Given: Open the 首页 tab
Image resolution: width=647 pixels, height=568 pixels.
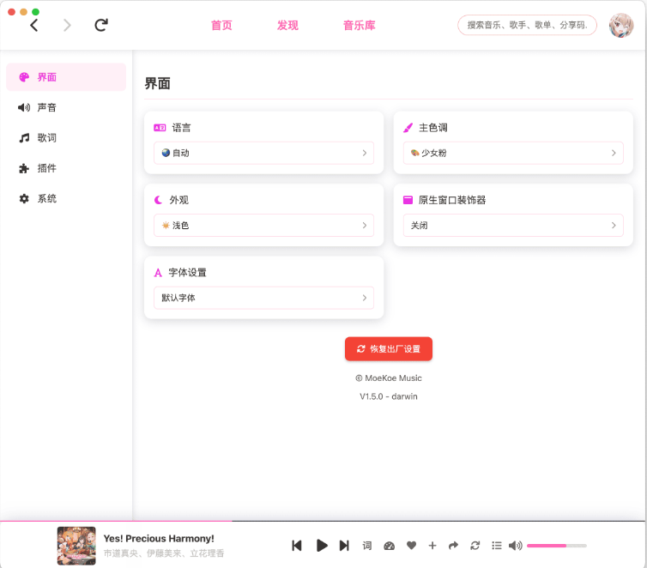Looking at the screenshot, I should click(x=221, y=25).
